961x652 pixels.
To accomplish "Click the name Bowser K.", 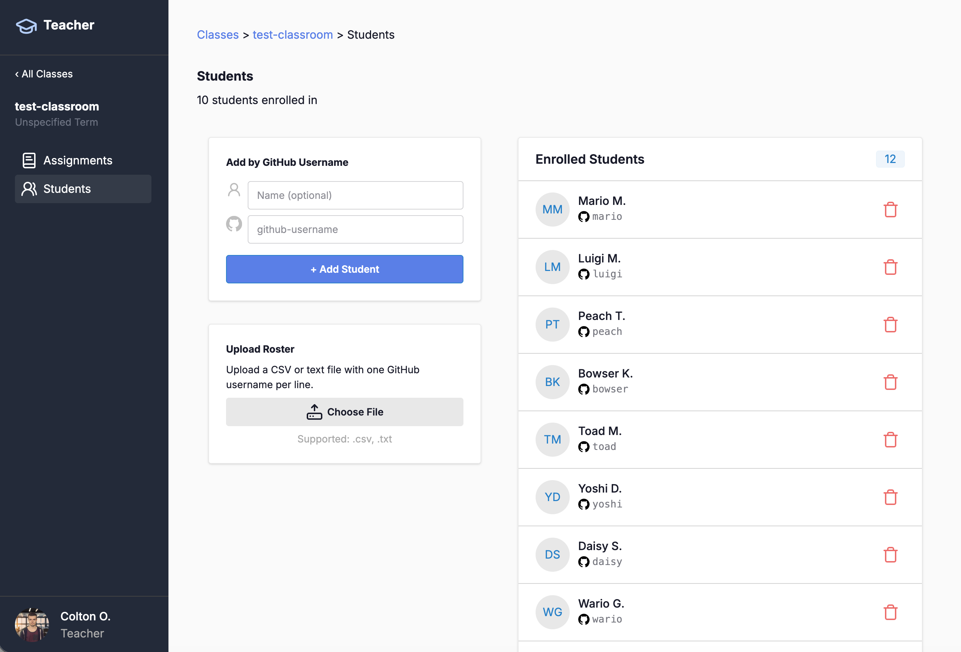I will click(x=605, y=373).
